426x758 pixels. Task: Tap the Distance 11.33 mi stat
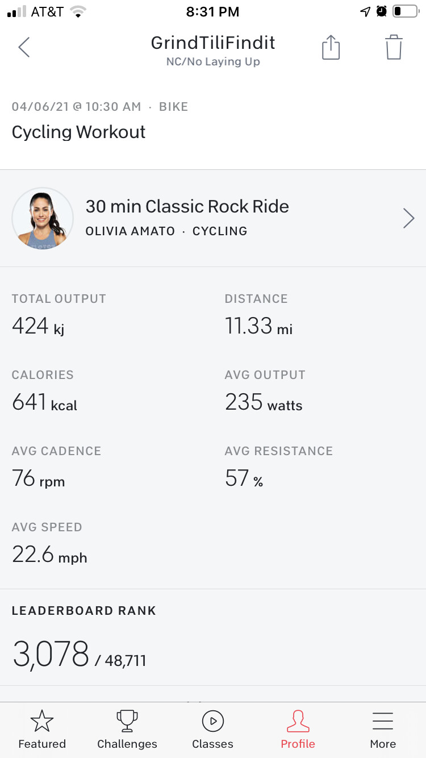pos(258,327)
